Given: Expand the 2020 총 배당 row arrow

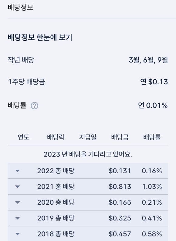Looking at the screenshot, I should (x=17, y=202).
